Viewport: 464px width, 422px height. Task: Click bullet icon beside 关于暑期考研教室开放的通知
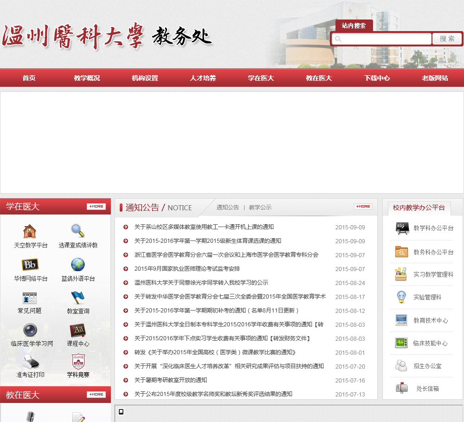[x=126, y=380]
